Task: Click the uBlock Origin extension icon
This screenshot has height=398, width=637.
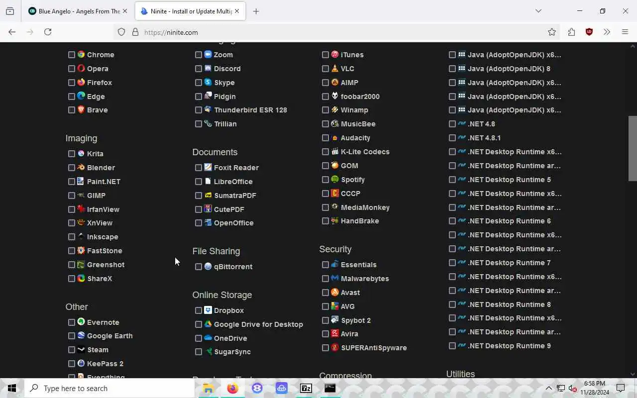Action: tap(589, 32)
